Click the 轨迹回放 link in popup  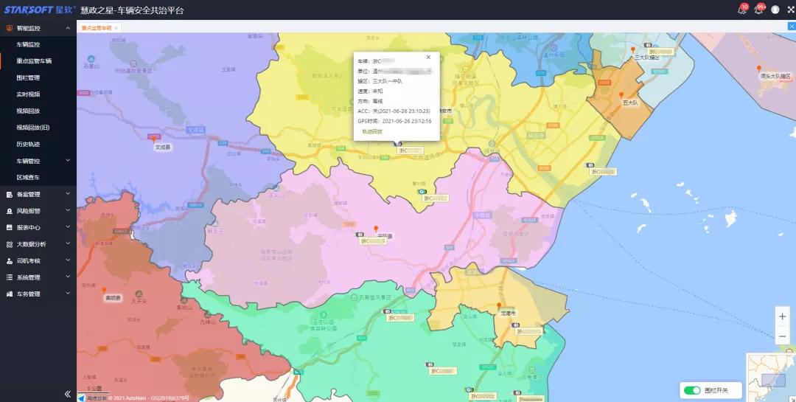pyautogui.click(x=372, y=131)
